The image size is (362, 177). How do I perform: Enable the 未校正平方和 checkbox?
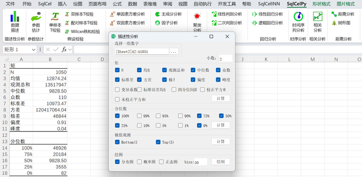pyautogui.click(x=117, y=99)
